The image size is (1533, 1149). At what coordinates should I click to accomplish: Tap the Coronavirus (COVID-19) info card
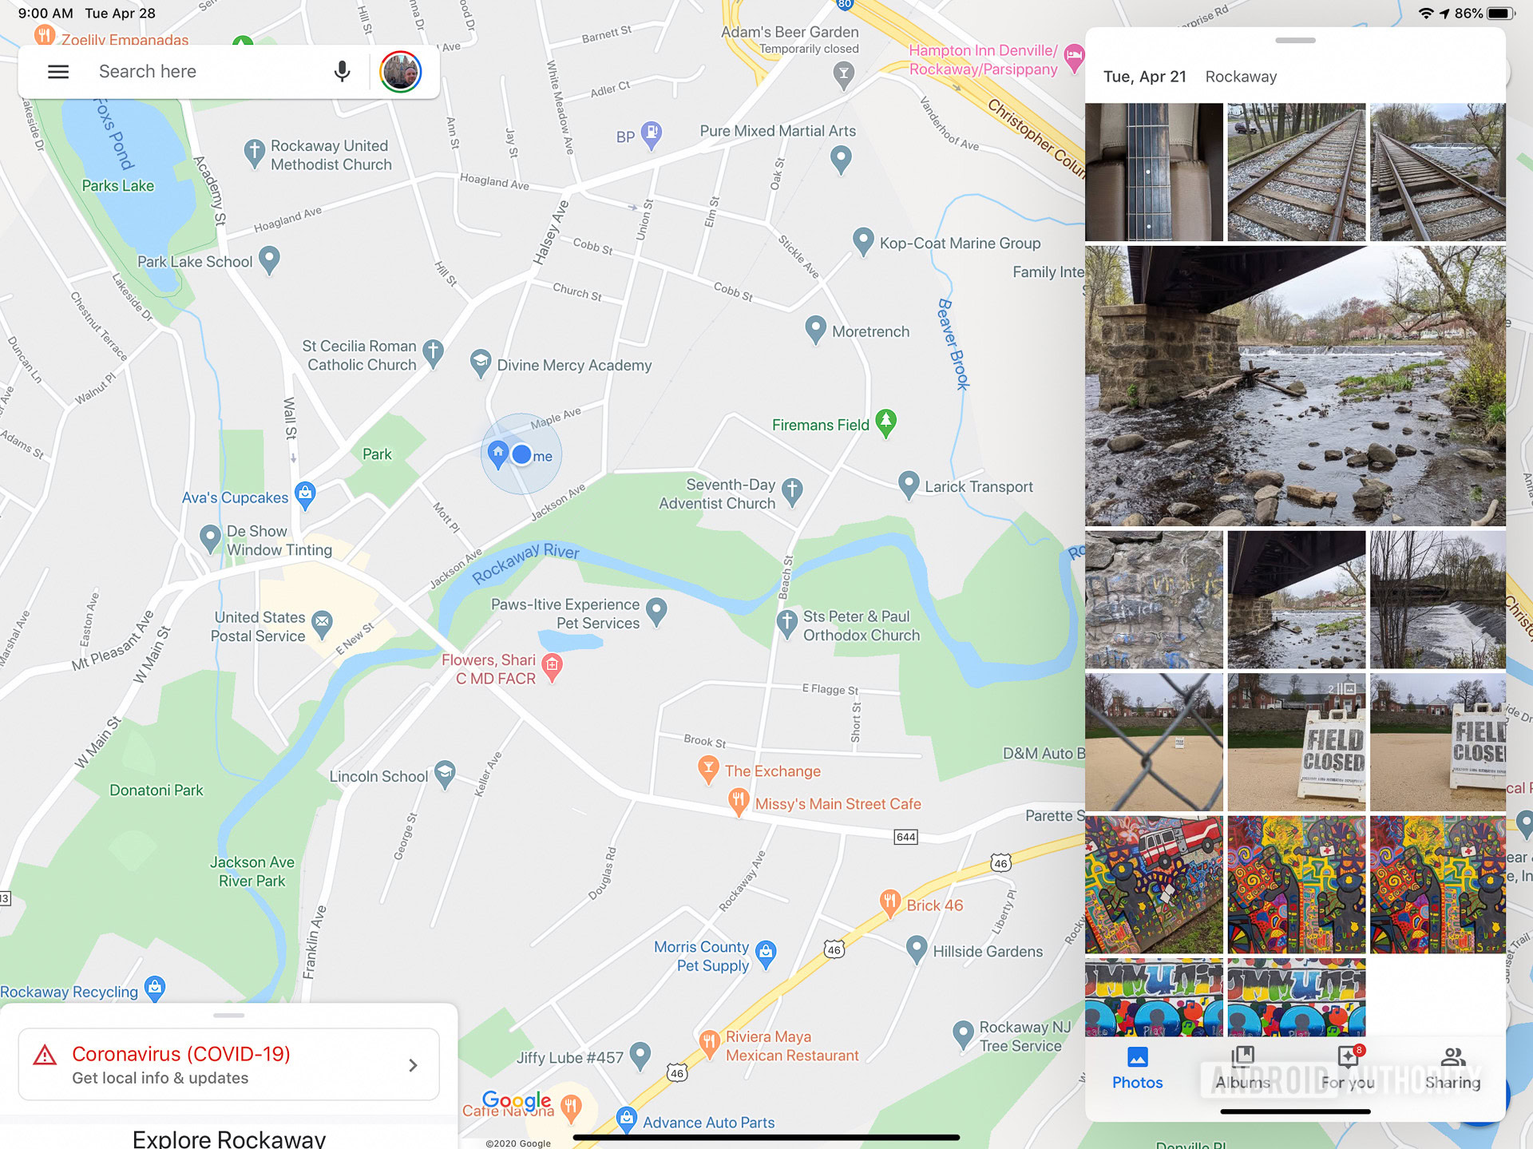point(229,1065)
